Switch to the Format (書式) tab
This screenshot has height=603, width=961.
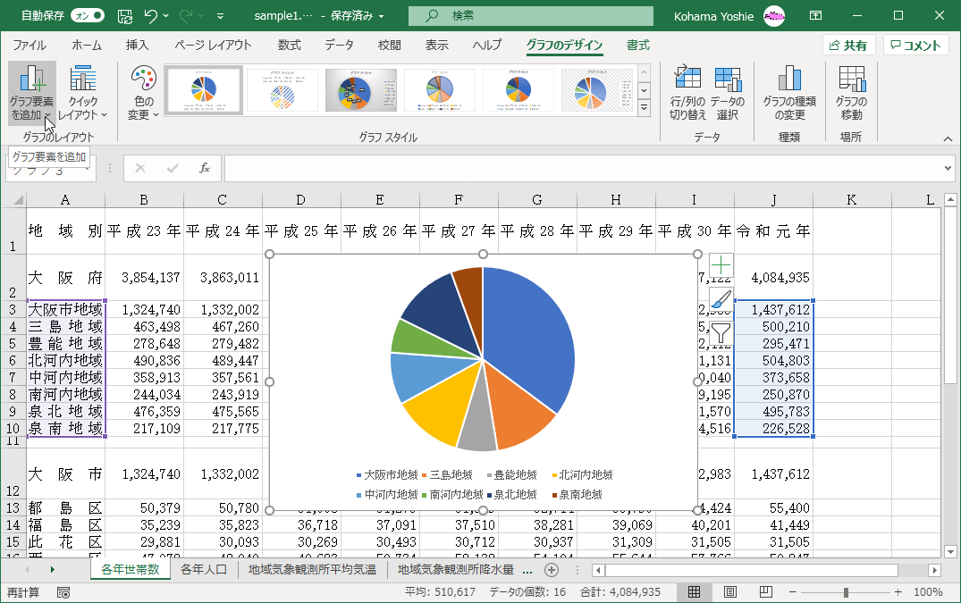tap(638, 46)
